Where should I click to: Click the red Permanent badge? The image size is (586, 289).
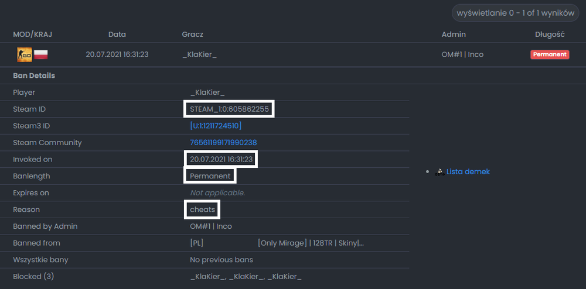pos(550,54)
